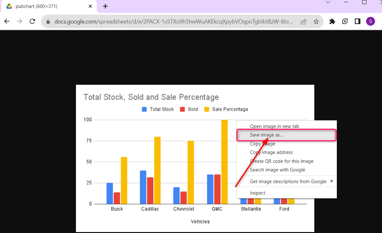Image resolution: width=382 pixels, height=233 pixels.
Task: Open a new tab with plus button
Action: coord(106,6)
